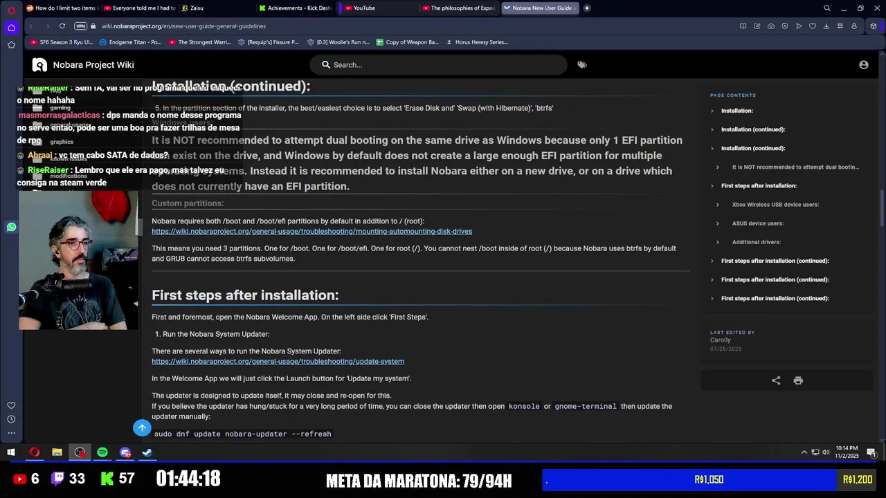Expand 'First steps after installation:' contents entry
The width and height of the screenshot is (886, 498).
(x=759, y=185)
